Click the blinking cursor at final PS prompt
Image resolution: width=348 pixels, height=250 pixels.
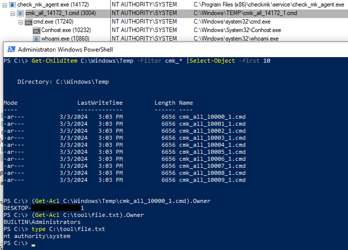point(33,245)
